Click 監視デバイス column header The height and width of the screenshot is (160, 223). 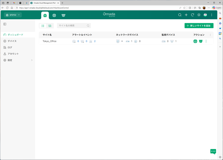tap(168, 35)
